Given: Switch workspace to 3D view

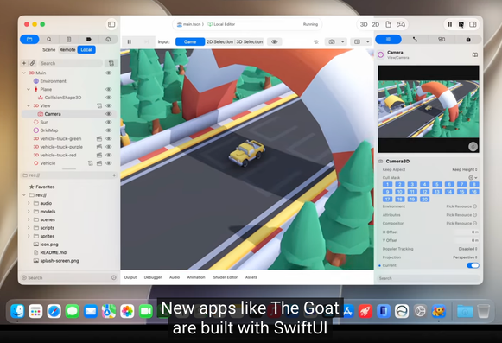Looking at the screenshot, I should pos(364,24).
